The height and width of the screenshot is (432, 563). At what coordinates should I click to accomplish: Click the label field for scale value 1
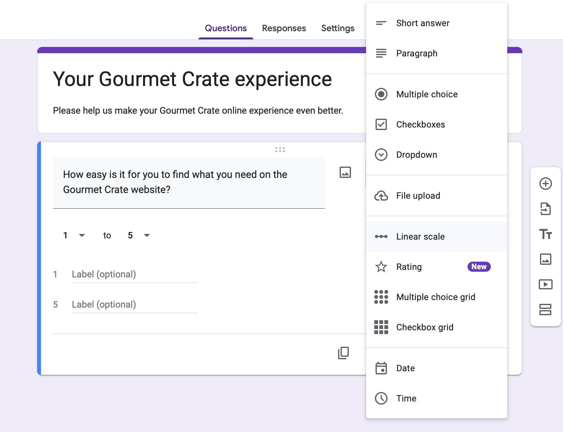click(135, 274)
